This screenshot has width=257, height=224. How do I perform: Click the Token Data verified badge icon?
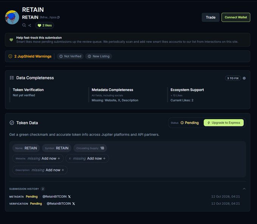[x=12, y=123]
